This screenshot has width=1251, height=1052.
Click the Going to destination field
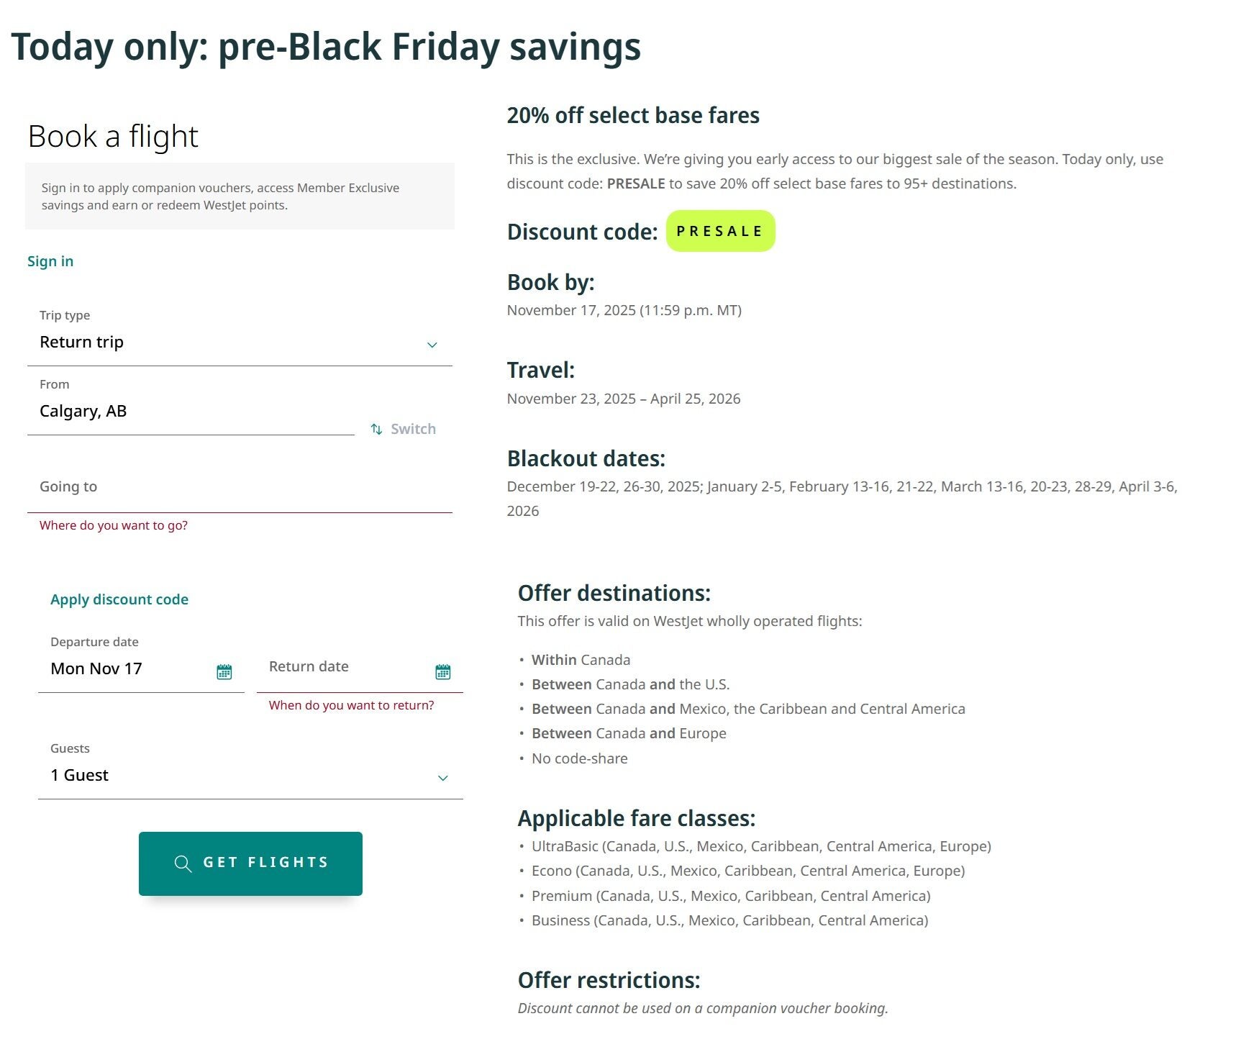239,487
